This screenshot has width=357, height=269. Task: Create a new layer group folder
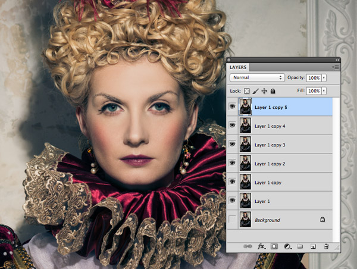[x=300, y=246]
